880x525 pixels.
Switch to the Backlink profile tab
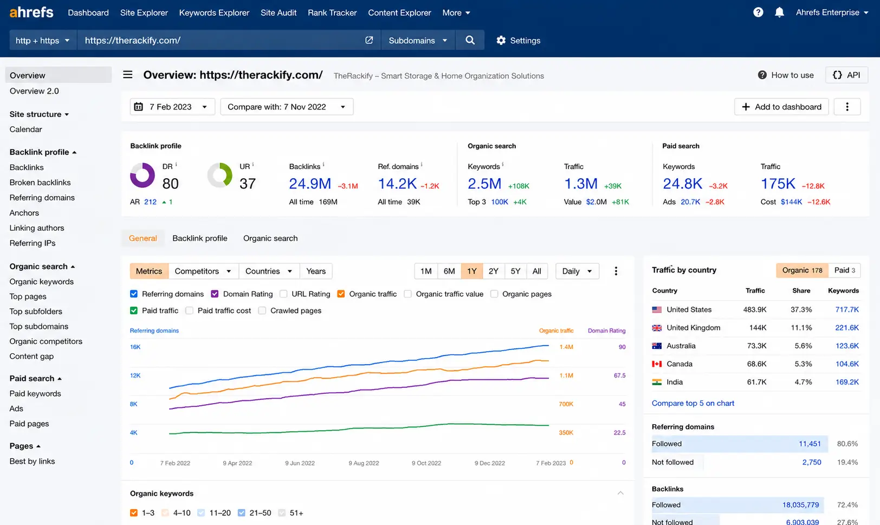[x=200, y=238]
